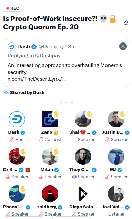
Task: Click Milan's verified checkmark badge
Action: [x=57, y=170]
